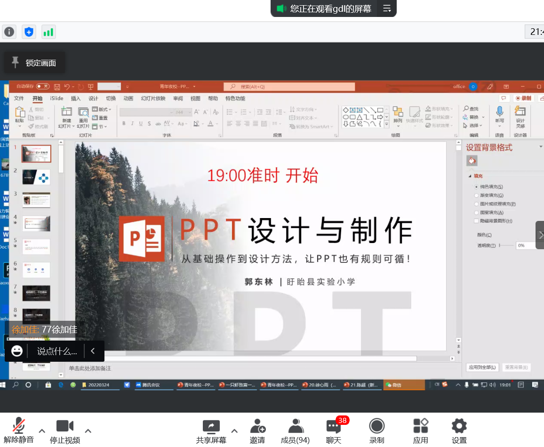Select 纯色填充 radio option
Image resolution: width=544 pixels, height=447 pixels.
476,187
